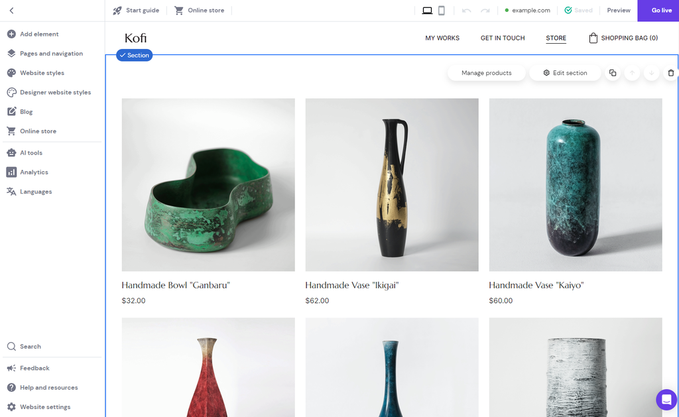Open the AI tools menu
Image resolution: width=679 pixels, height=417 pixels.
click(31, 152)
